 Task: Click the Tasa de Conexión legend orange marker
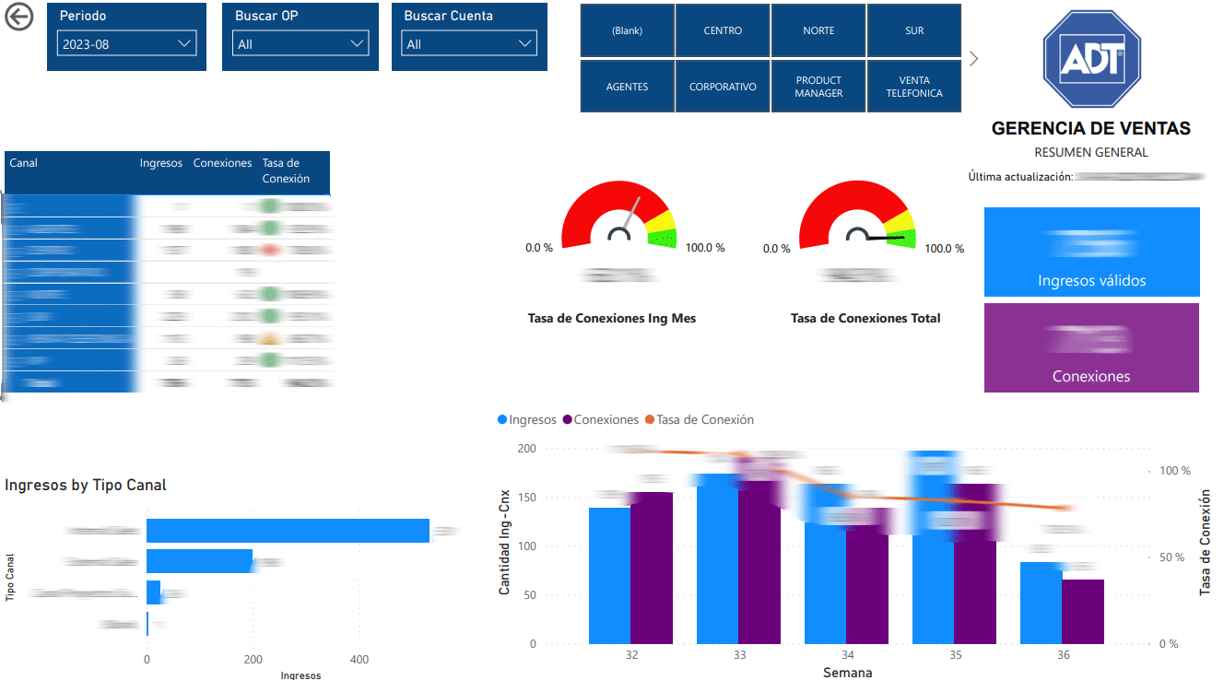point(649,419)
